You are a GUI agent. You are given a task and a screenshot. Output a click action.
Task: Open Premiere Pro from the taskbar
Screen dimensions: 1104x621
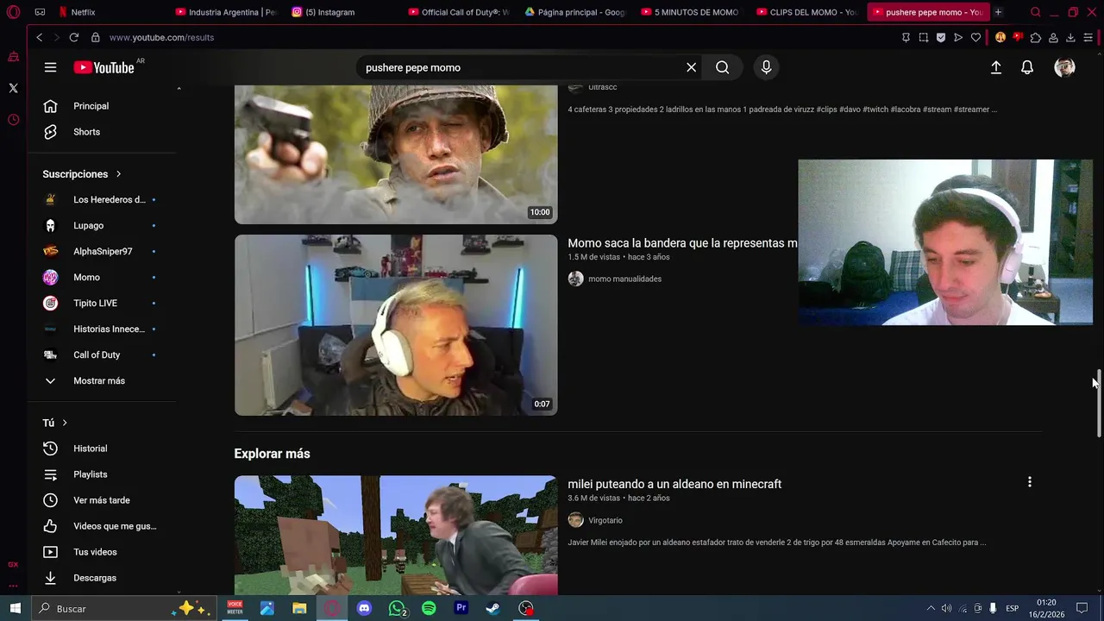tap(461, 608)
